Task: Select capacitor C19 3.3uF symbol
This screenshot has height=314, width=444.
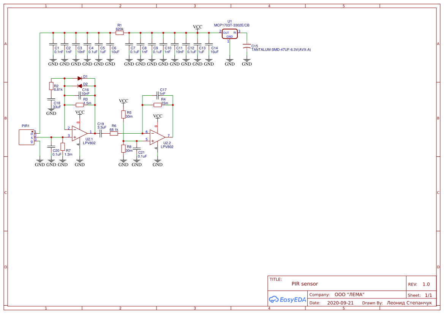Action: click(101, 133)
